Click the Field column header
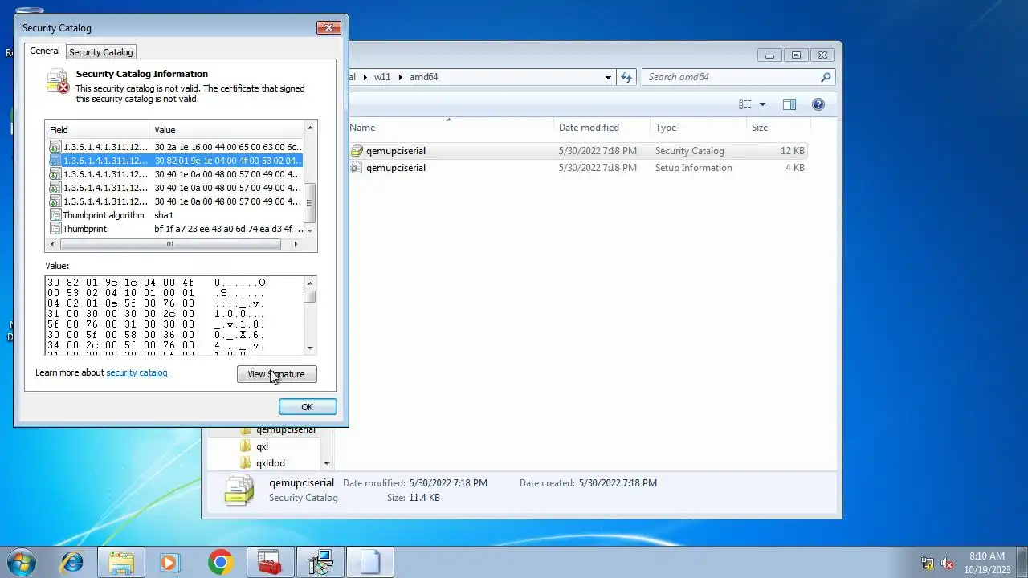This screenshot has width=1028, height=578. click(x=97, y=130)
